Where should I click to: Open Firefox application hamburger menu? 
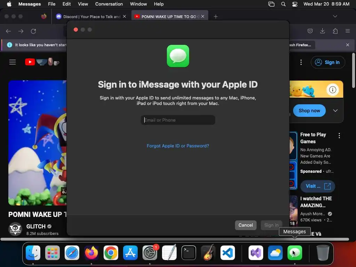[348, 31]
